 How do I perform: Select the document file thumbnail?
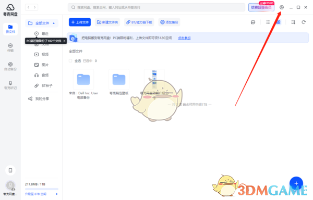point(154,80)
